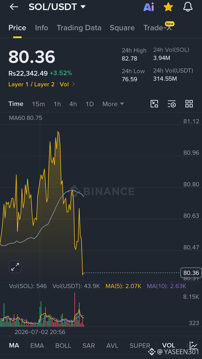Expand the chevron next to Vol tag

pos(74,84)
